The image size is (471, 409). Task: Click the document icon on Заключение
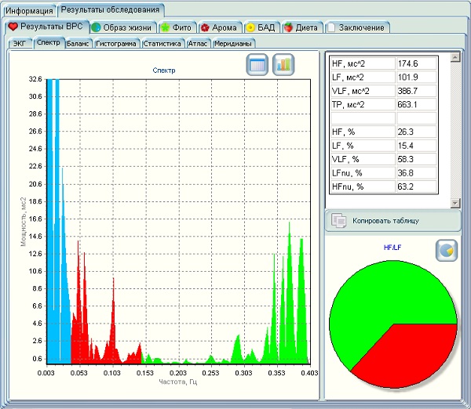[x=331, y=27]
